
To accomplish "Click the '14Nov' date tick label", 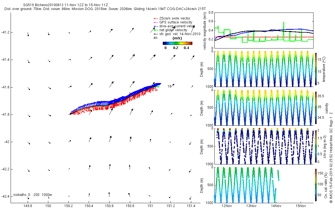I will point(276,206).
